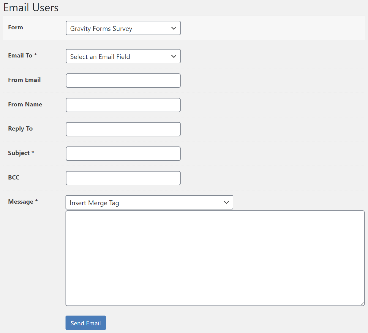Click the Message field label
This screenshot has width=368, height=333.
23,202
